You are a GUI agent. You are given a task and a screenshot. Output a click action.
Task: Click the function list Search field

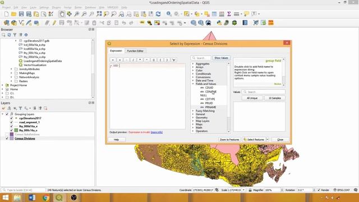201,58
